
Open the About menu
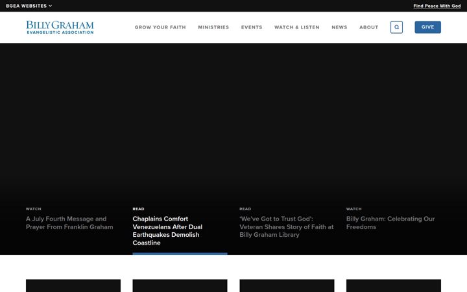click(368, 27)
